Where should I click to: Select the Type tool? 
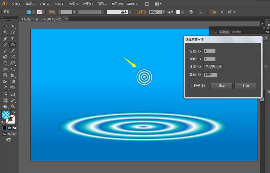[13, 39]
